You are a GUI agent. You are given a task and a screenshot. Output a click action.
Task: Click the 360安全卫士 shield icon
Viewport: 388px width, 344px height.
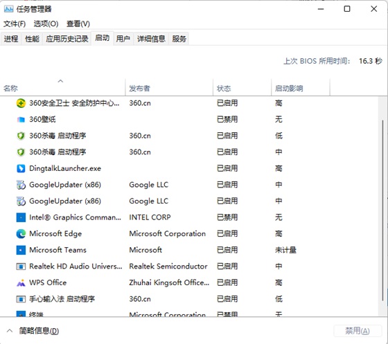(21, 103)
